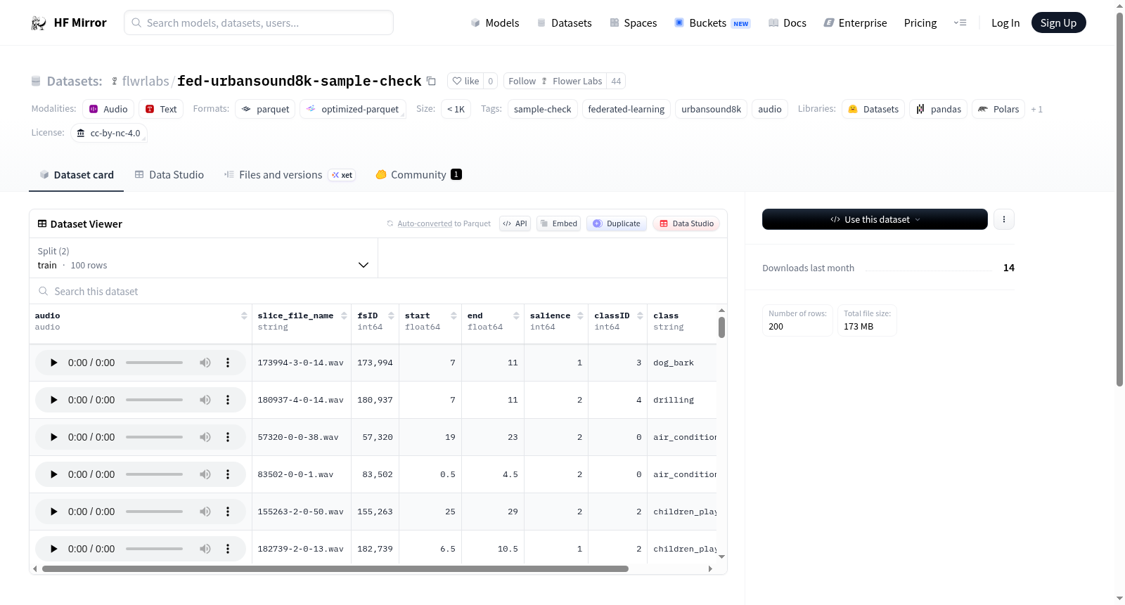Click the Embed button
Screen dimensions: 1125x605
[x=559, y=223]
